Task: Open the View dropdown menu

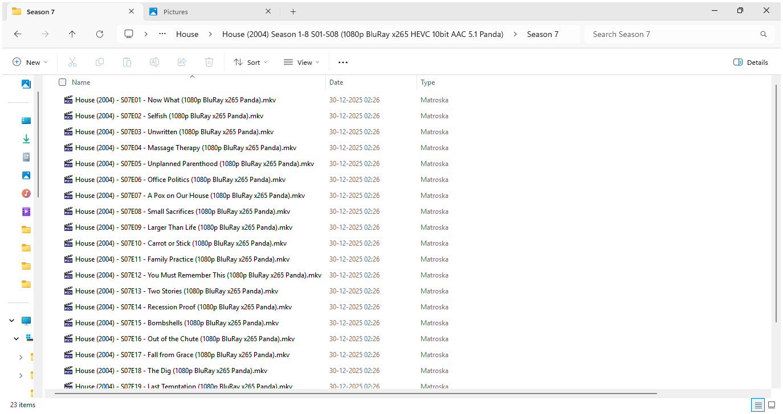Action: pyautogui.click(x=301, y=63)
